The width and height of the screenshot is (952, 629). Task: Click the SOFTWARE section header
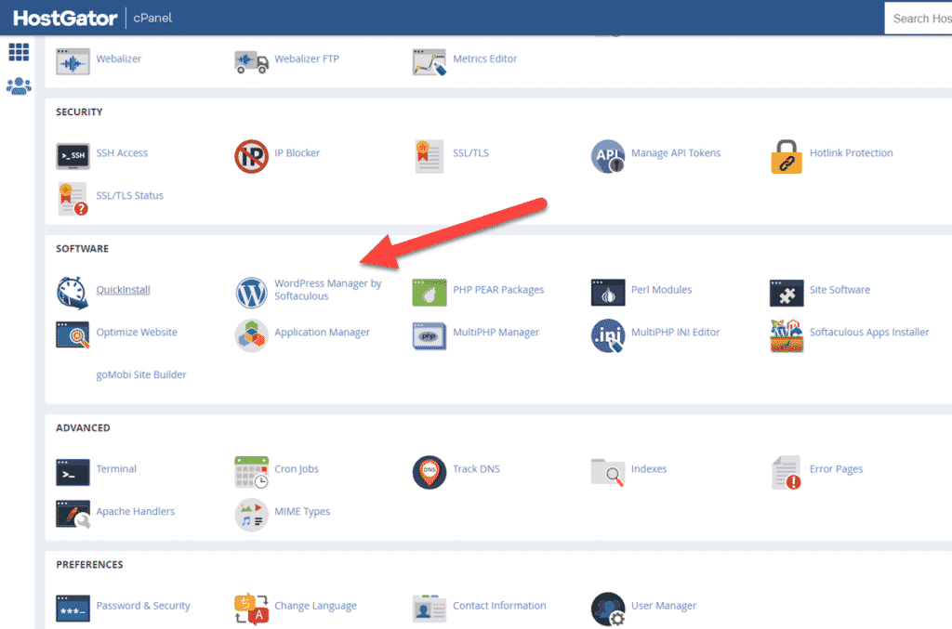(x=82, y=249)
